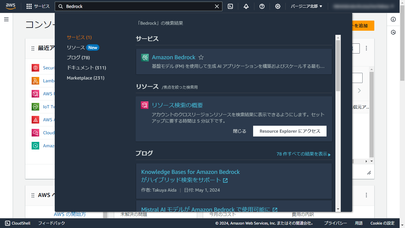This screenshot has width=405, height=228.
Task: Open the サービス grid menu
Action: coord(38,6)
